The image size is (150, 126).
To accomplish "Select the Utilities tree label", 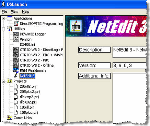I will tap(19, 29).
